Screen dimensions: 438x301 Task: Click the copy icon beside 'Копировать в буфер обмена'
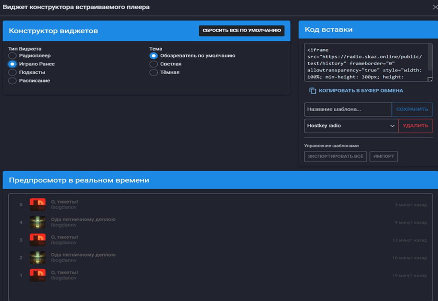point(313,90)
